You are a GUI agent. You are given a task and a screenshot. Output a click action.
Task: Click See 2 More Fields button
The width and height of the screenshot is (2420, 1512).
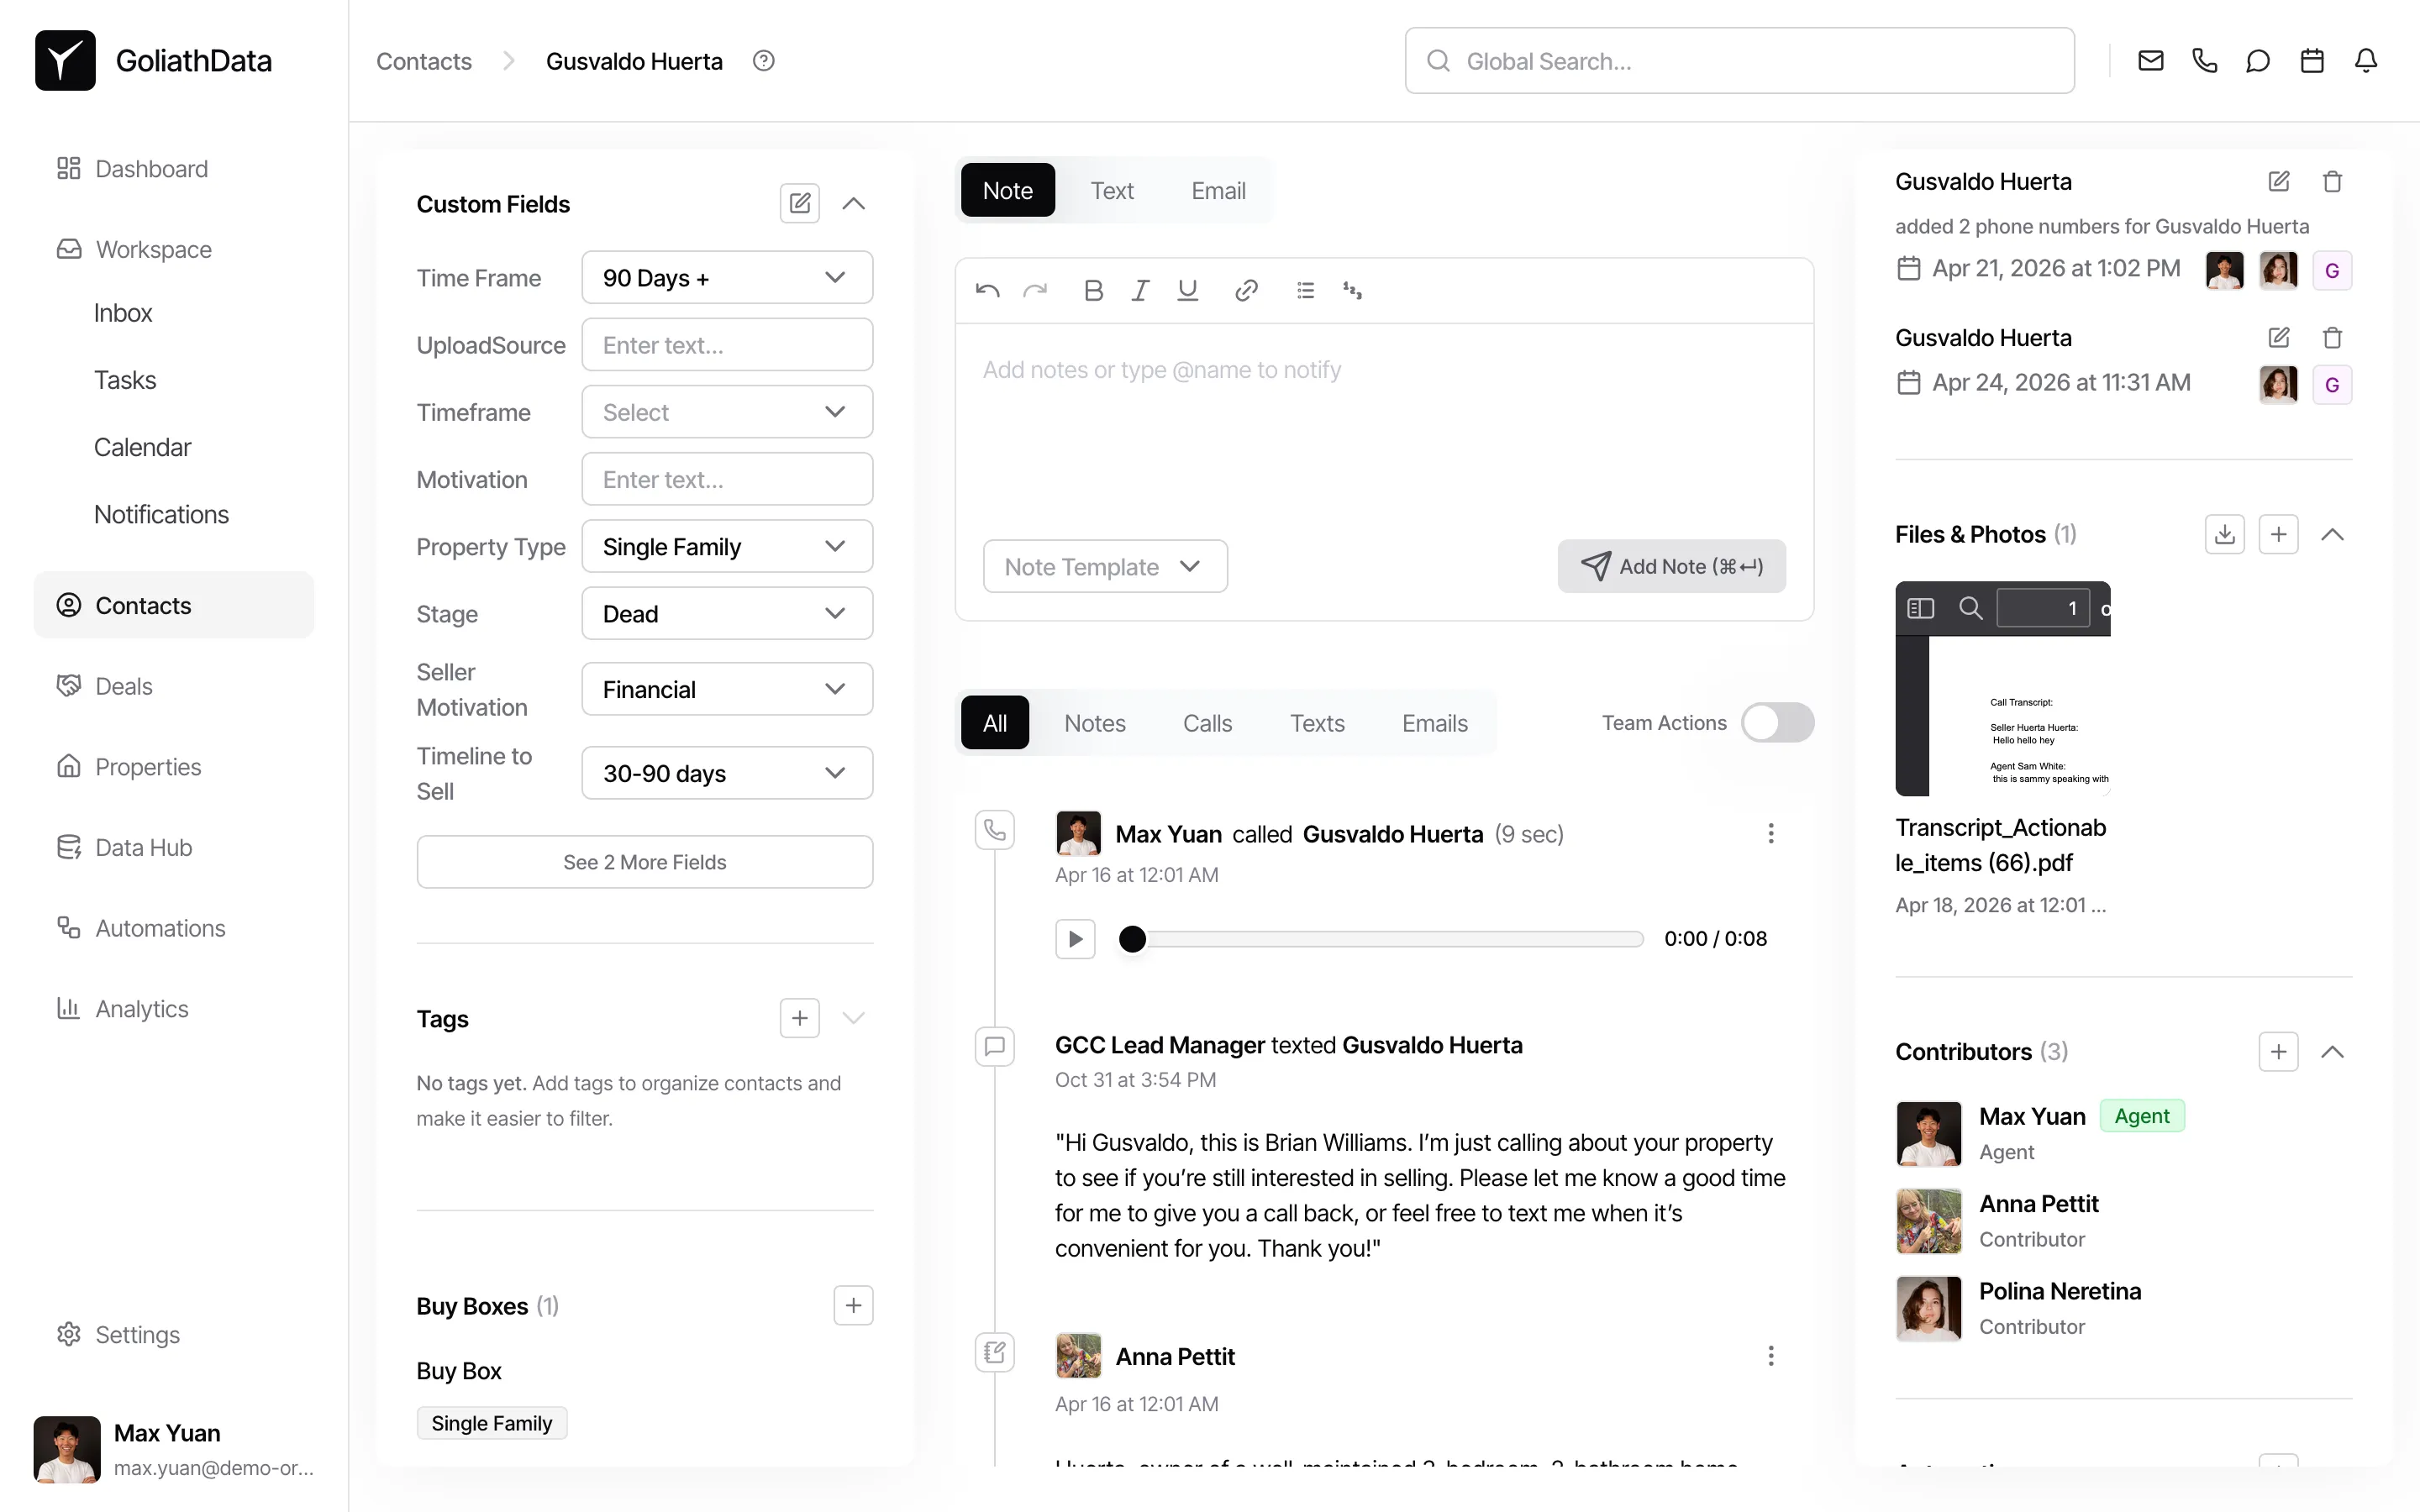tap(644, 862)
